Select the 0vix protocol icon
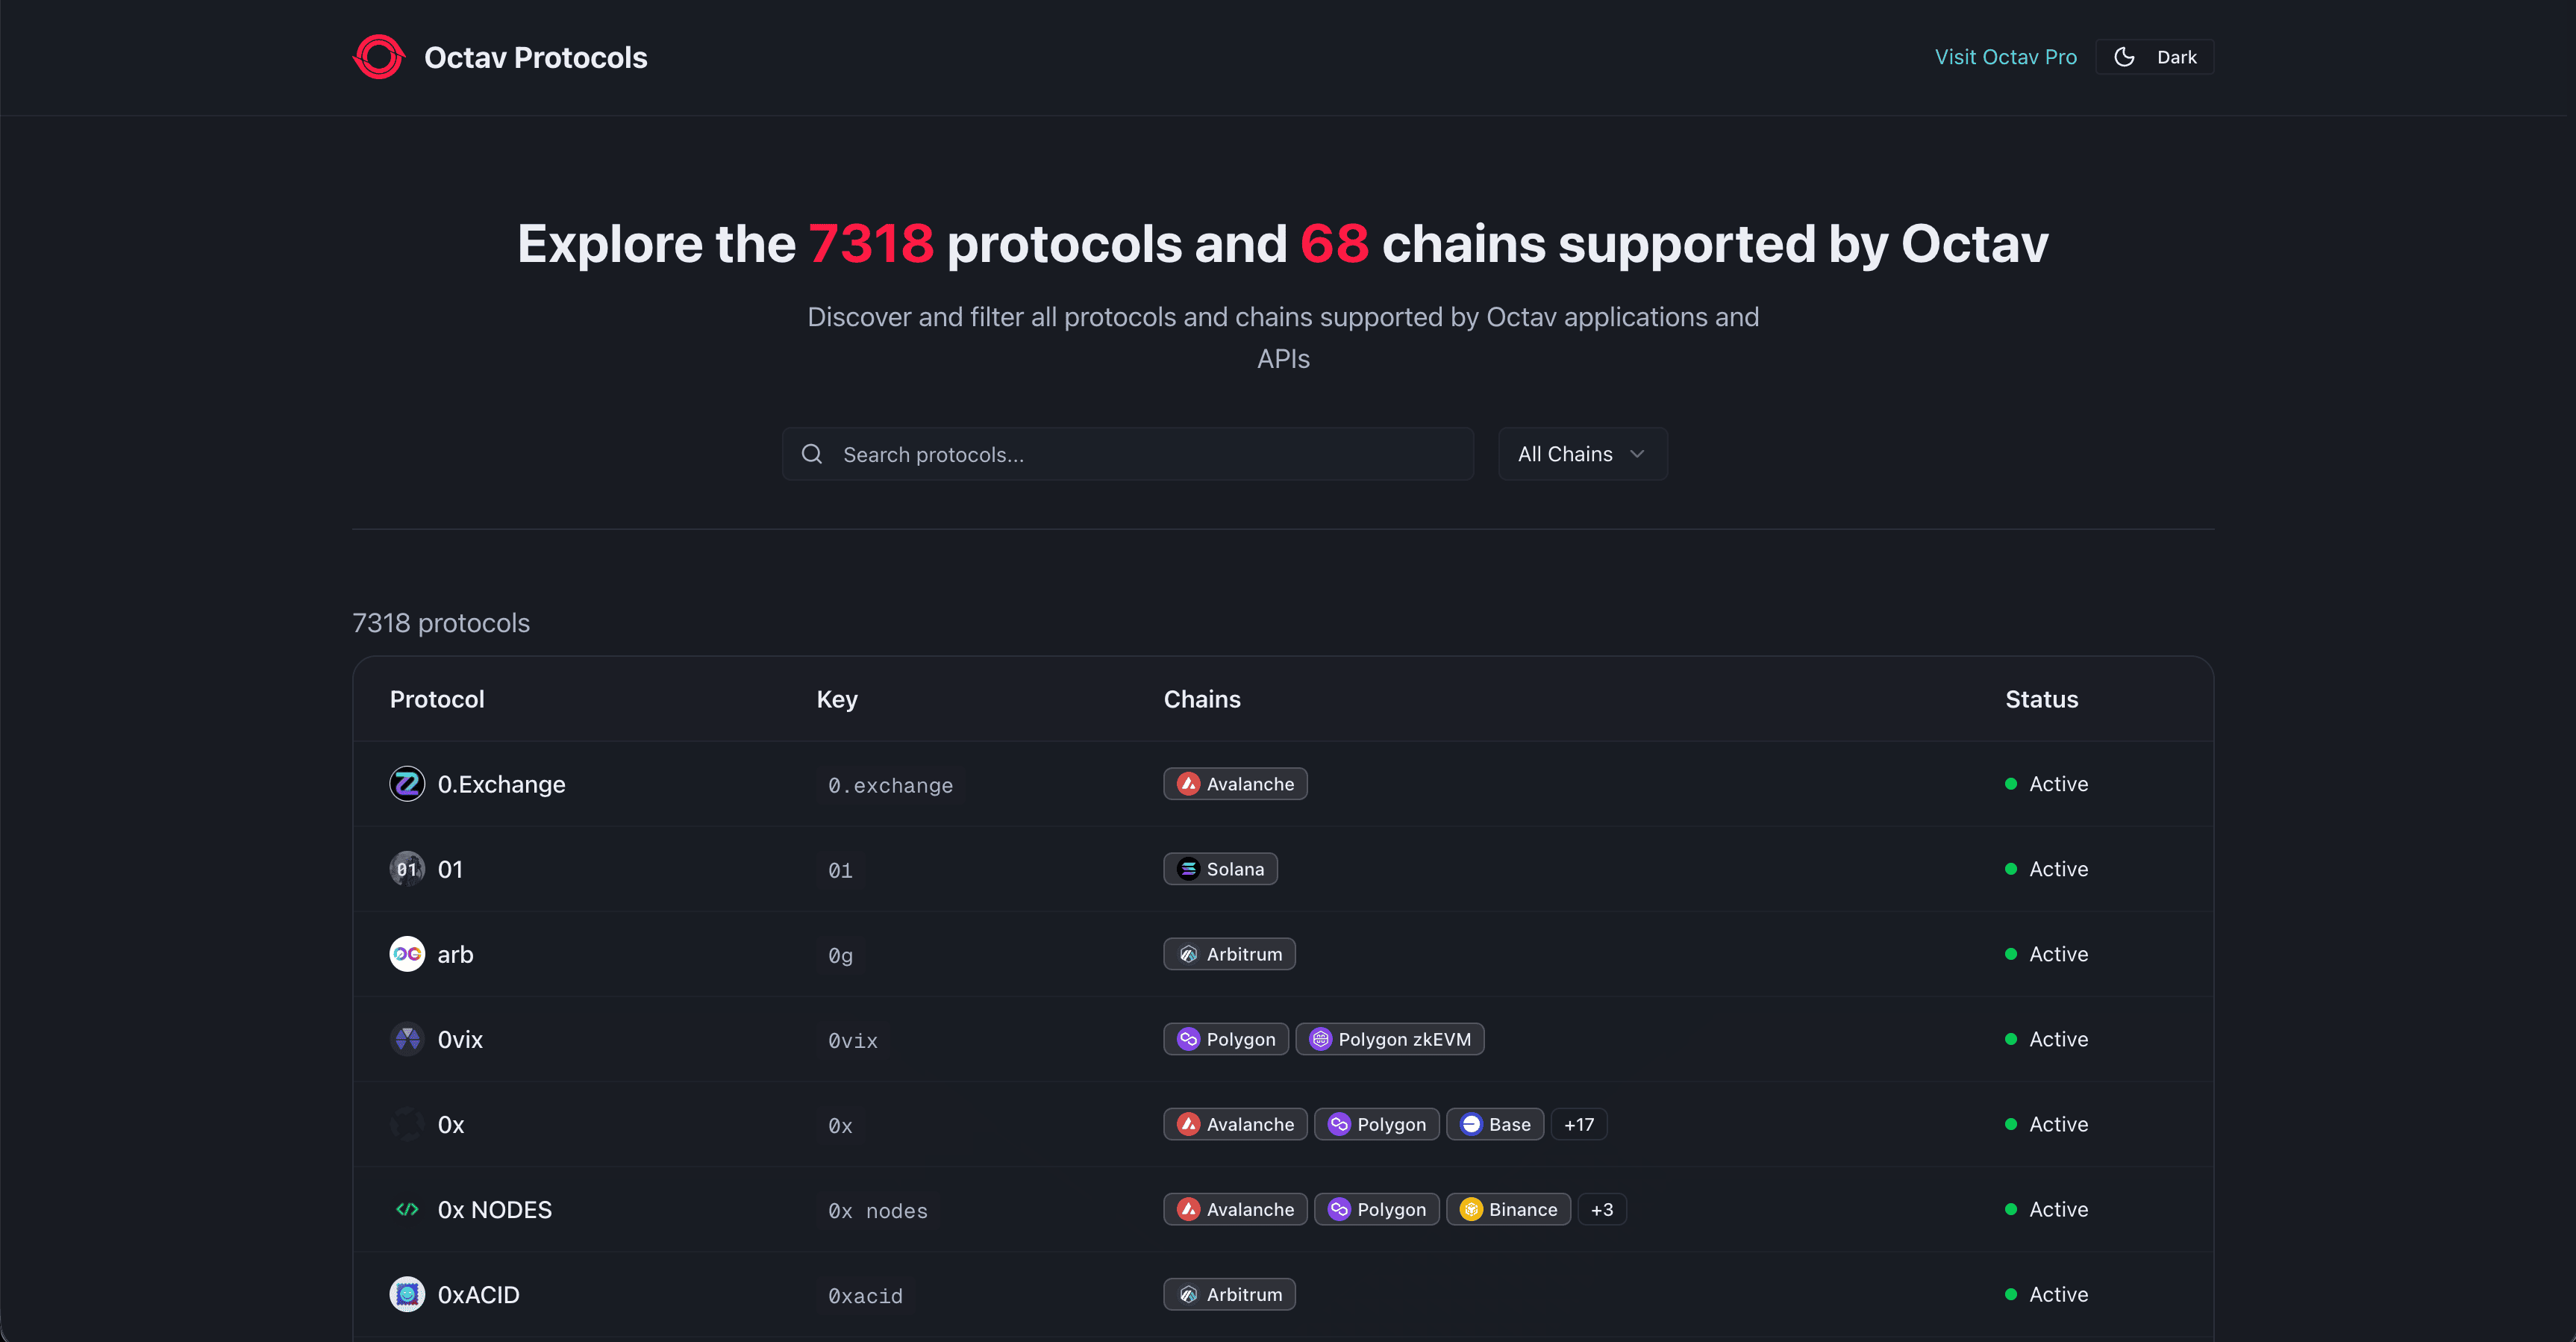 pos(407,1039)
